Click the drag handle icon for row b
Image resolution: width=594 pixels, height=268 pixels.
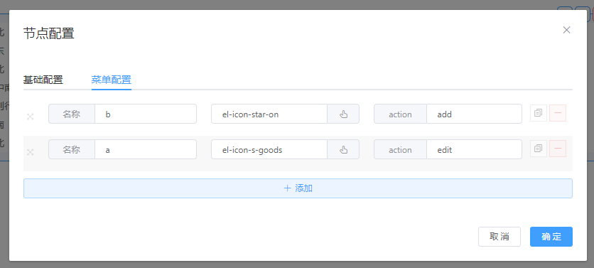(31, 117)
